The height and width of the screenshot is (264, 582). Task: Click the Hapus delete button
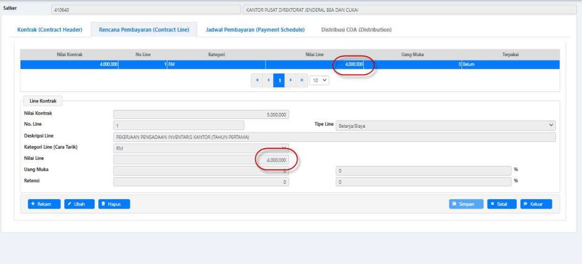[114, 204]
